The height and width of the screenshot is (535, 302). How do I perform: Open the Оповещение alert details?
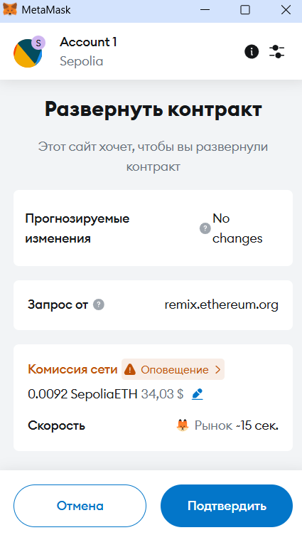(x=173, y=369)
